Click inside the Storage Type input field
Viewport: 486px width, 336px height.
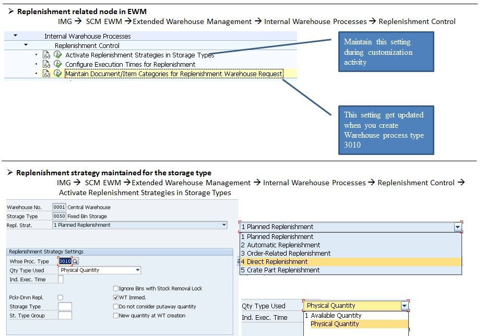[64, 307]
